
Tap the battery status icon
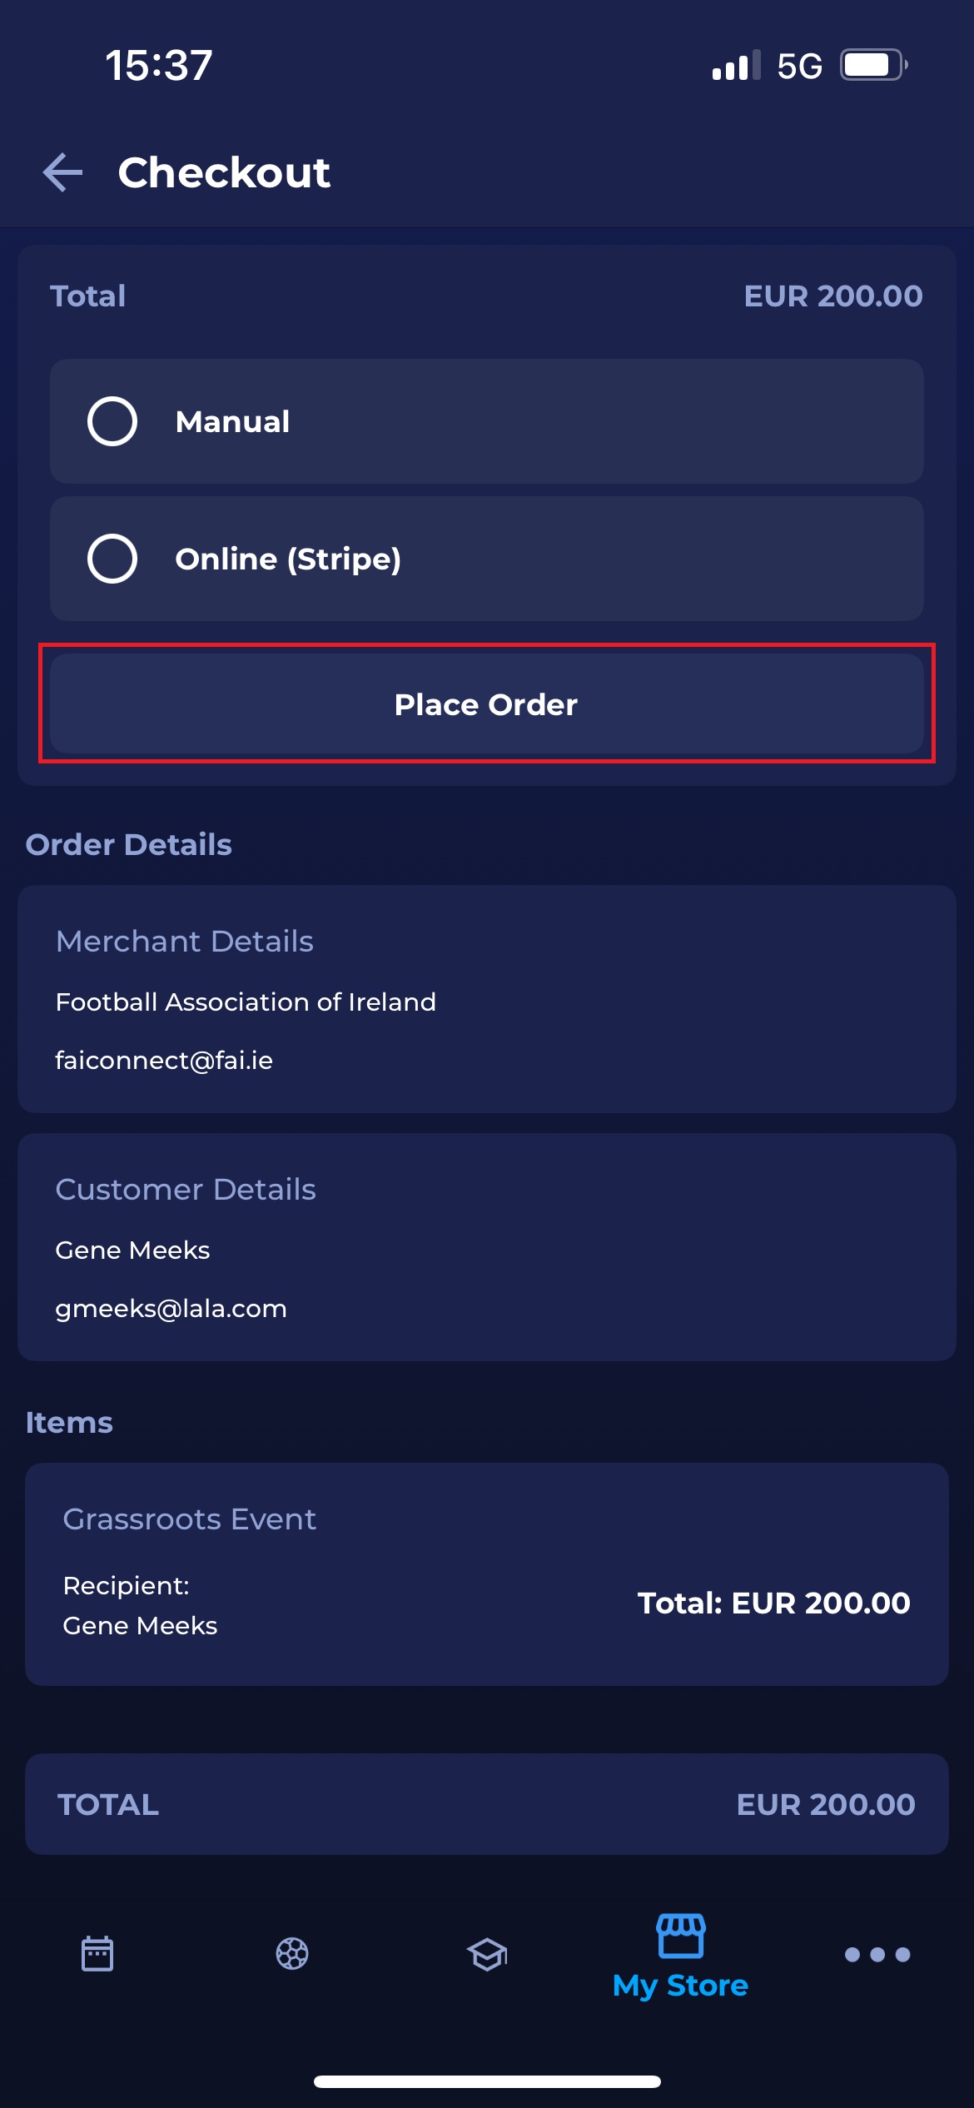click(x=872, y=65)
